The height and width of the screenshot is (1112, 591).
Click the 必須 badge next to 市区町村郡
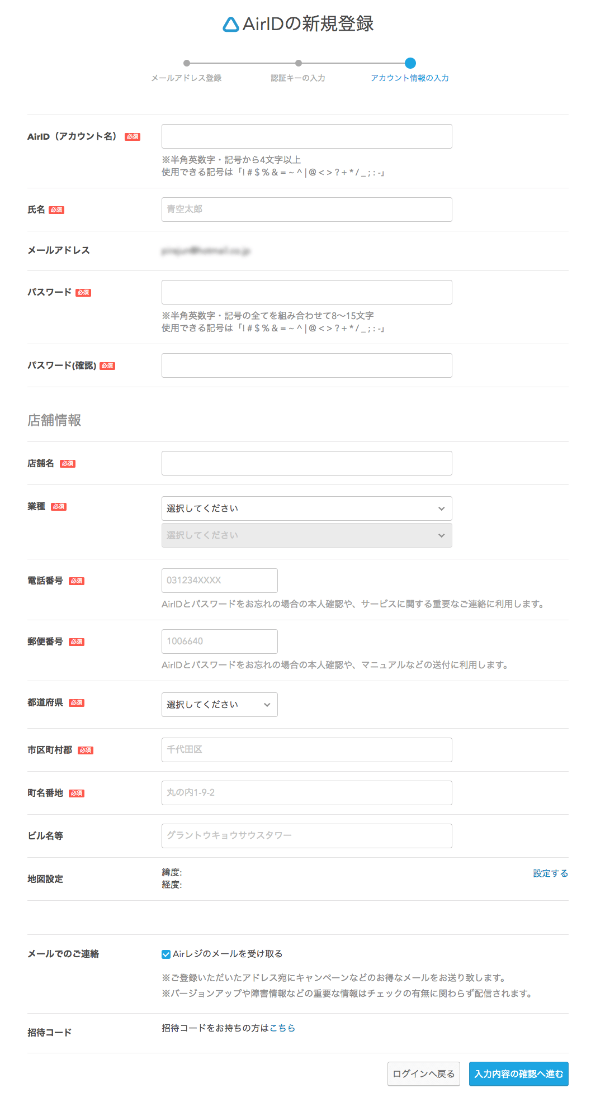tap(86, 750)
